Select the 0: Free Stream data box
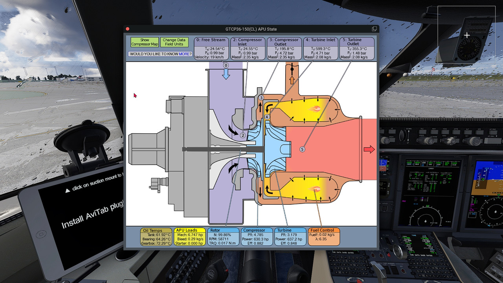This screenshot has height=283, width=503. coord(211,48)
